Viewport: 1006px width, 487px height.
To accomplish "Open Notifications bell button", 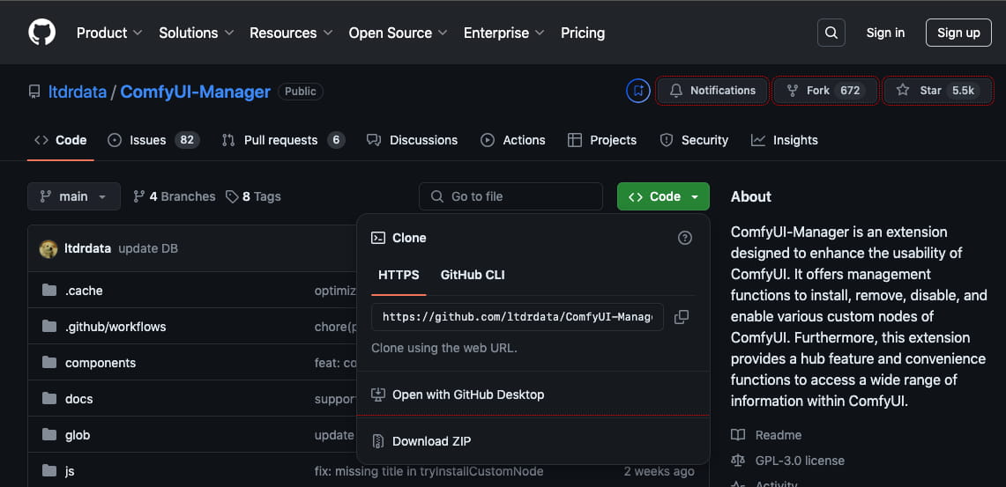I will (712, 91).
